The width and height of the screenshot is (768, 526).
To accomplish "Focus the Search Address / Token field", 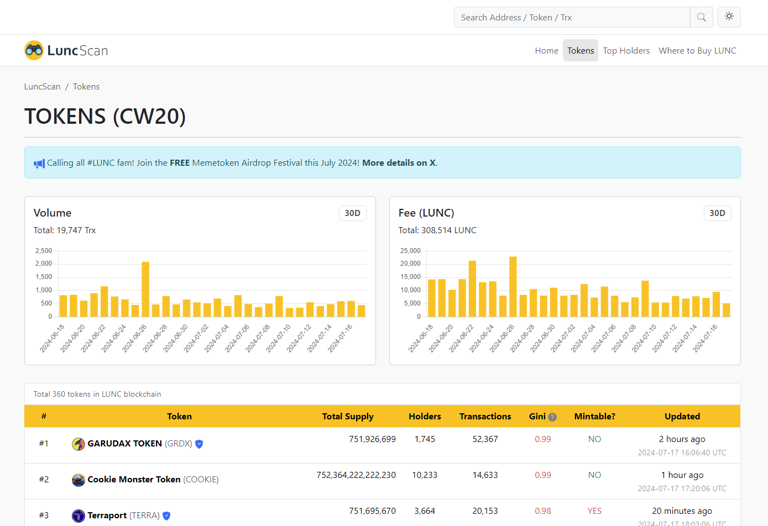I will [x=572, y=17].
